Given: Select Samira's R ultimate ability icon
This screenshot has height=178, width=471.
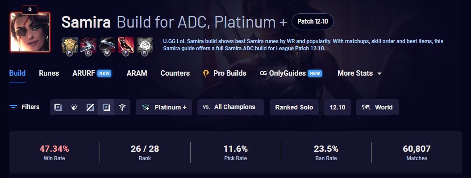Looking at the screenshot, I should pos(145,45).
